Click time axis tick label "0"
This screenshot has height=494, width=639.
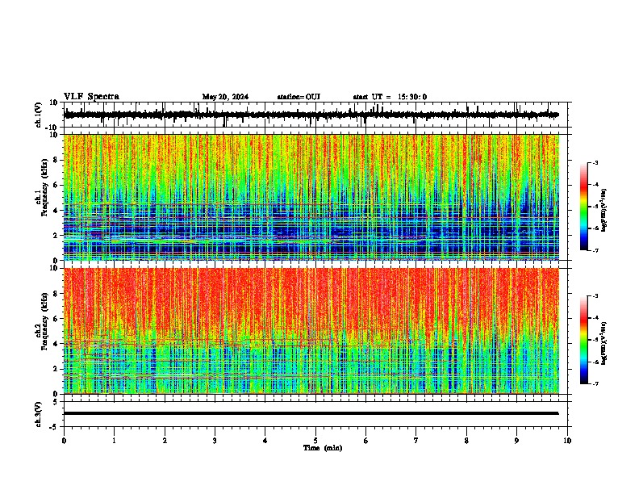[64, 441]
